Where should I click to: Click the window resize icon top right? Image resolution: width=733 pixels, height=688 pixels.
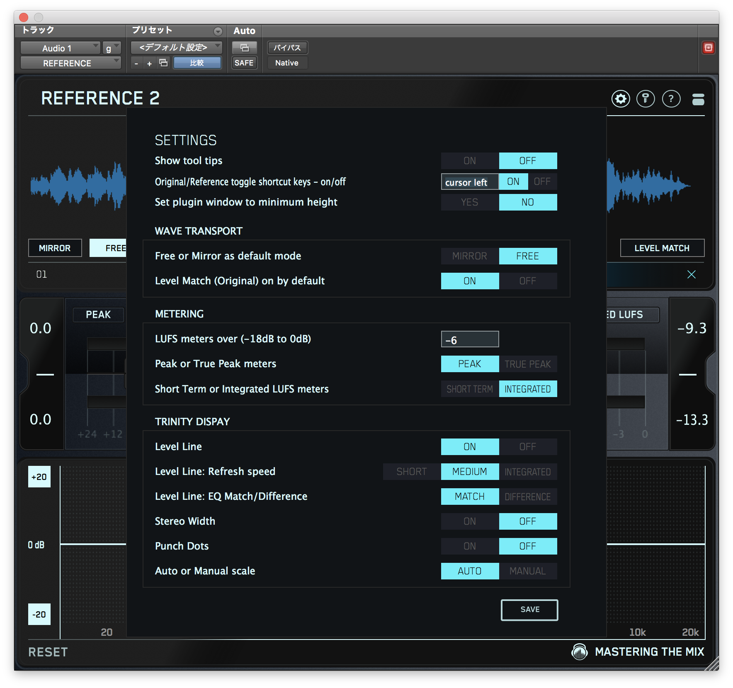coord(698,99)
